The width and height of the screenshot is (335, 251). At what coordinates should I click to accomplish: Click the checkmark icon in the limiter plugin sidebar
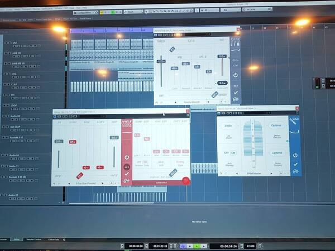[x=236, y=93]
